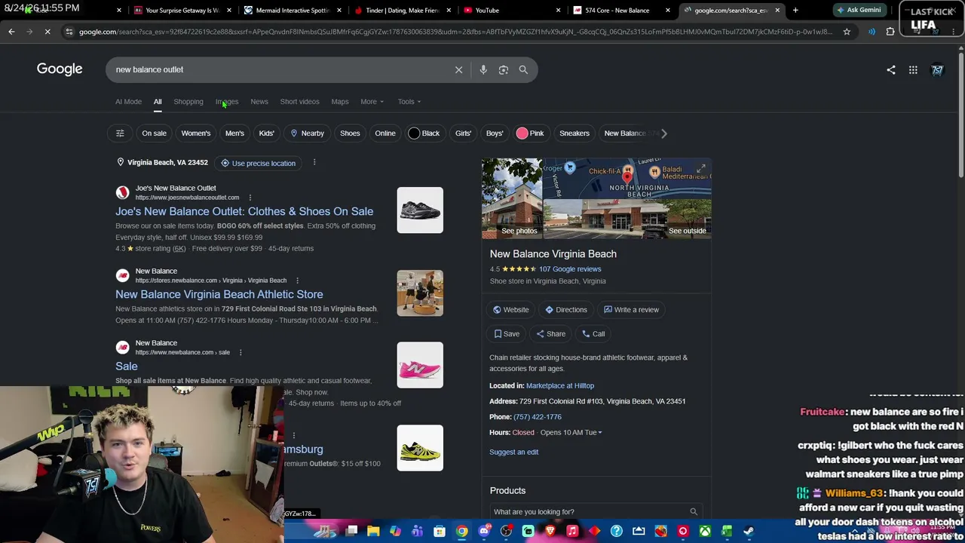Expand the map in the knowledge panel
Image resolution: width=965 pixels, height=543 pixels.
701,169
